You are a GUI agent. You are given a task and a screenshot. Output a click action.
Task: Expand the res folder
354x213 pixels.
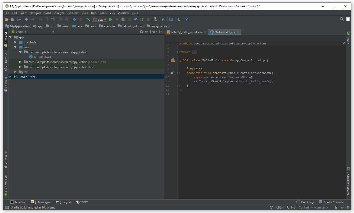[15, 72]
